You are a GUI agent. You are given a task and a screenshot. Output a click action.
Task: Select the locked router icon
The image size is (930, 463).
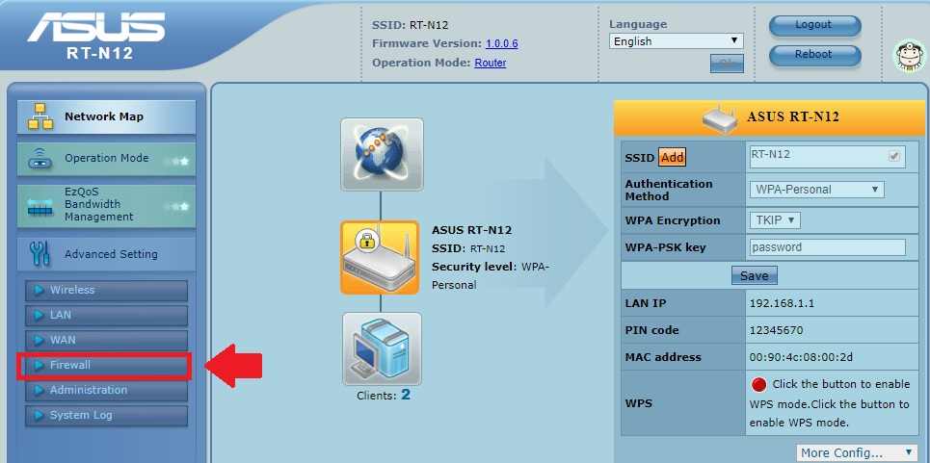tap(380, 257)
